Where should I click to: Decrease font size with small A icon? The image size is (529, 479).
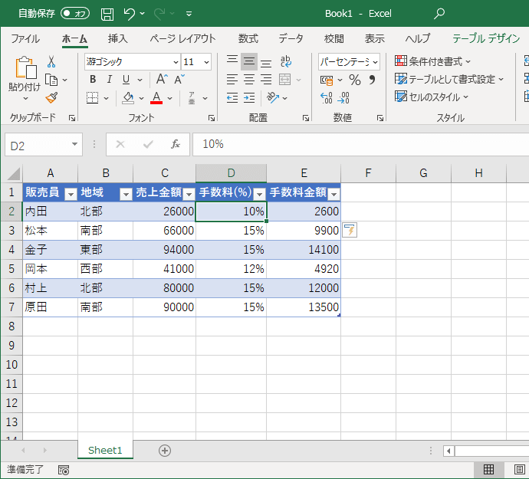click(179, 80)
